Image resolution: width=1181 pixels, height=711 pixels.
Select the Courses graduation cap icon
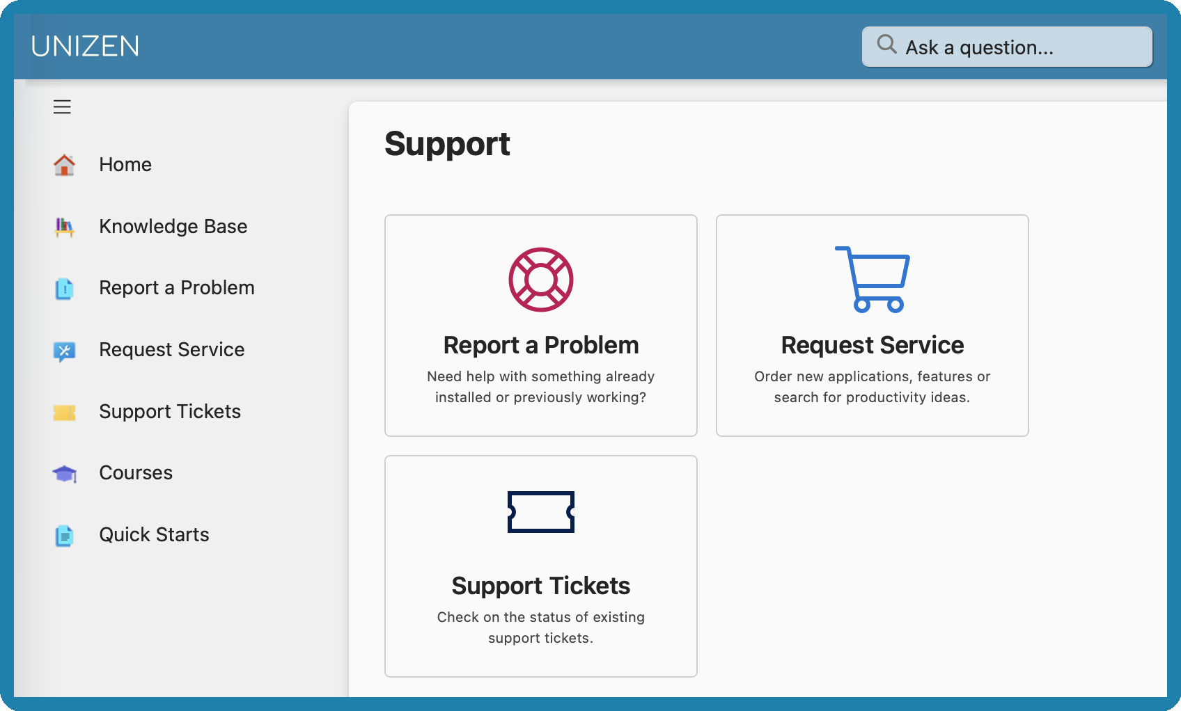pos(63,474)
